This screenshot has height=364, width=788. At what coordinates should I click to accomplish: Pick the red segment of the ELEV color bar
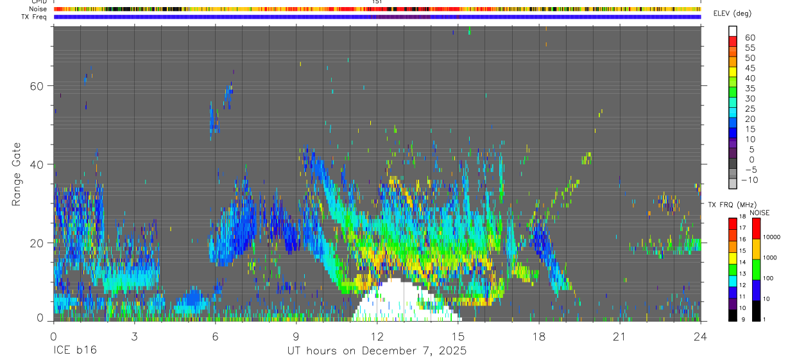point(733,40)
